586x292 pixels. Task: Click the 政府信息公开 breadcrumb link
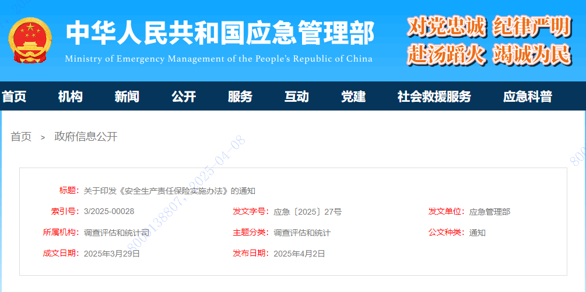(x=86, y=137)
